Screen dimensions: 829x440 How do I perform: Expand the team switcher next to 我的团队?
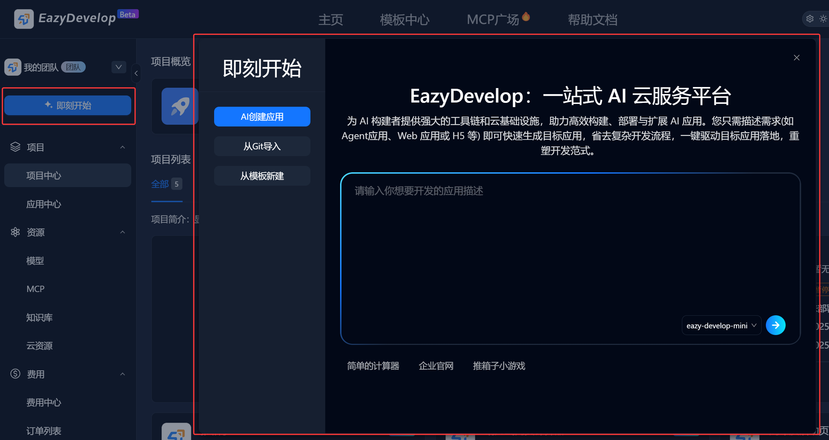[x=119, y=67]
